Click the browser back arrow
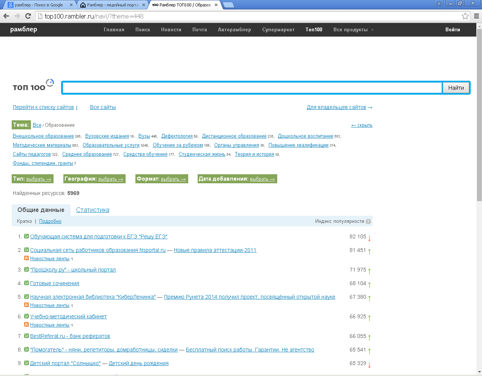Screen dimensions: 482x376 (x=6, y=16)
